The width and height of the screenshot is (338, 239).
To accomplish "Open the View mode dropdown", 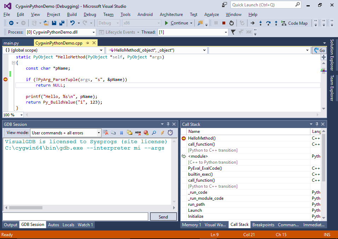I will [x=99, y=133].
